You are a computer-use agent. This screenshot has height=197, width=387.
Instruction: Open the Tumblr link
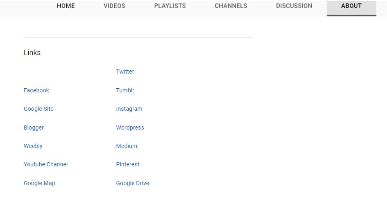(125, 90)
